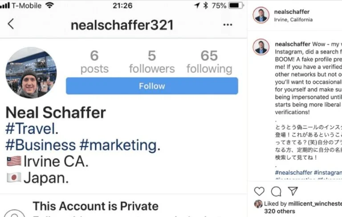
Task: Tap the back arrow chevron
Action: point(11,24)
